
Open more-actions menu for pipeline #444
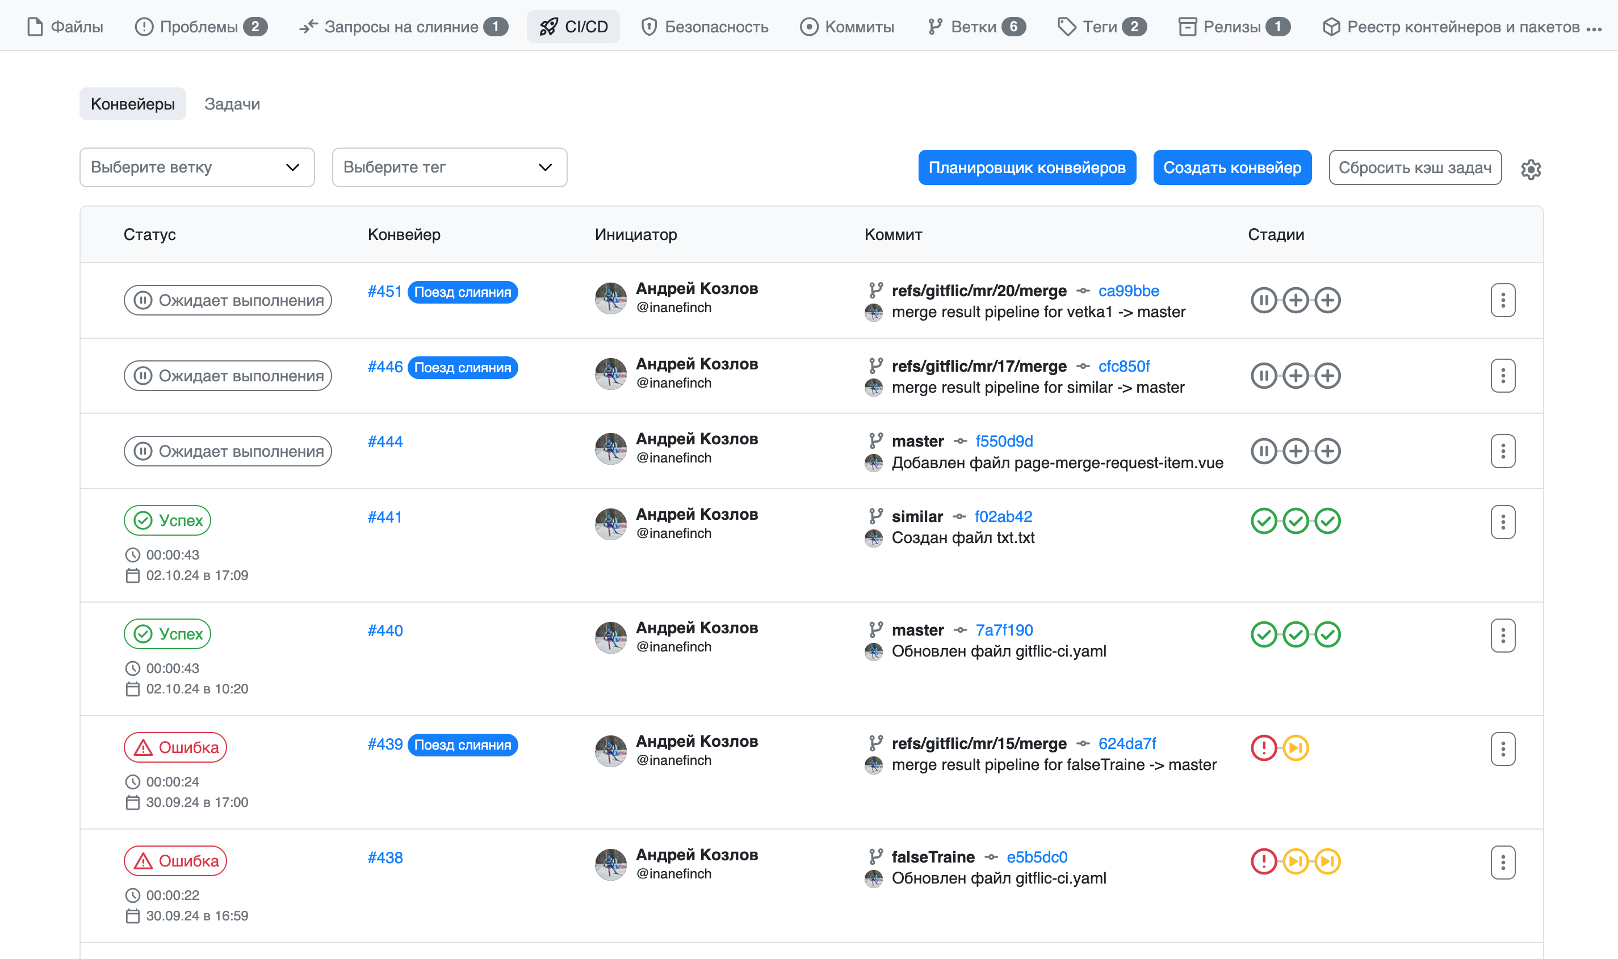click(1502, 451)
